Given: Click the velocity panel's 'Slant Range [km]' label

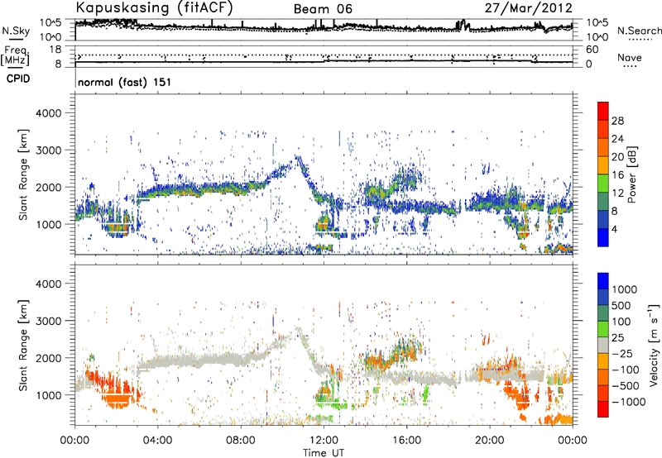Looking at the screenshot, I should [x=23, y=346].
